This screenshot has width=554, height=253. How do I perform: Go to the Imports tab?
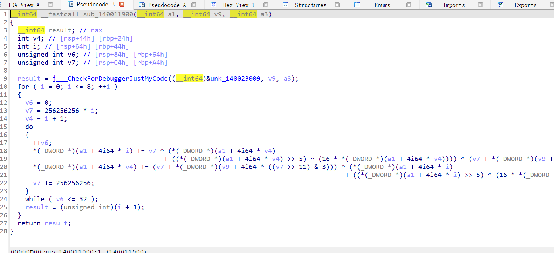[x=454, y=5]
